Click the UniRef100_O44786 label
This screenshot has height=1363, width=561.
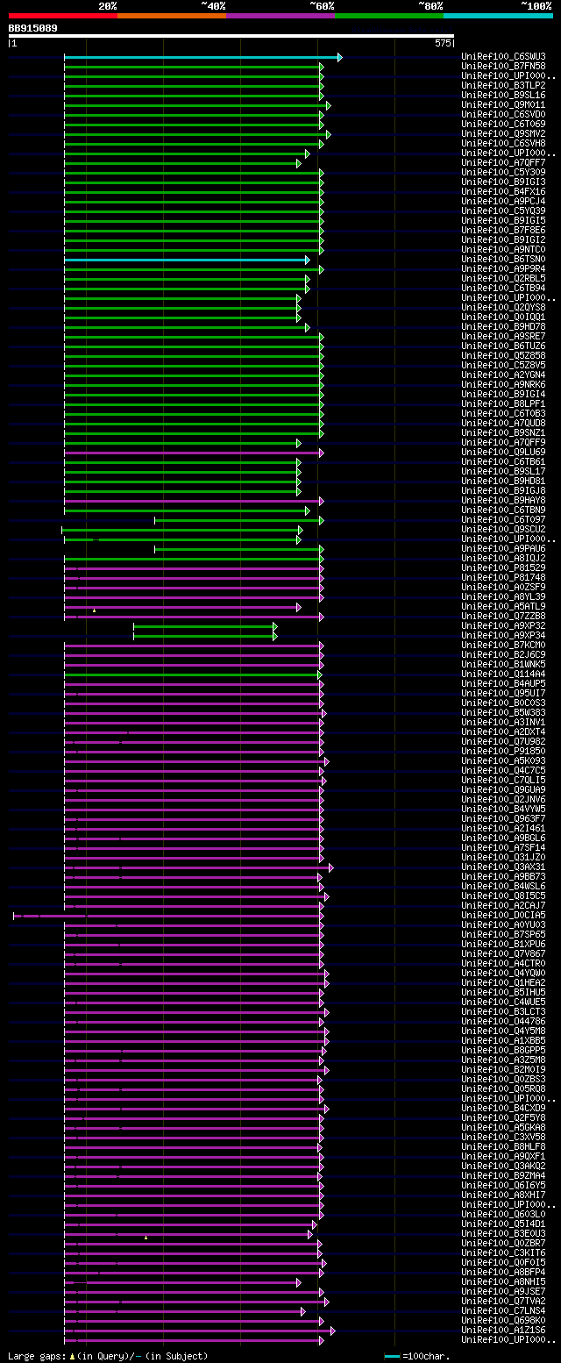coord(503,1021)
